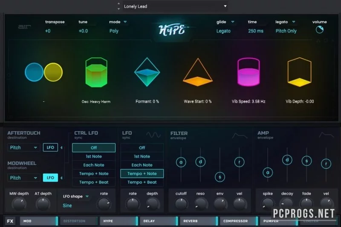The height and width of the screenshot is (227, 341).
Task: Click the tune value +0.0
Action: click(x=83, y=31)
